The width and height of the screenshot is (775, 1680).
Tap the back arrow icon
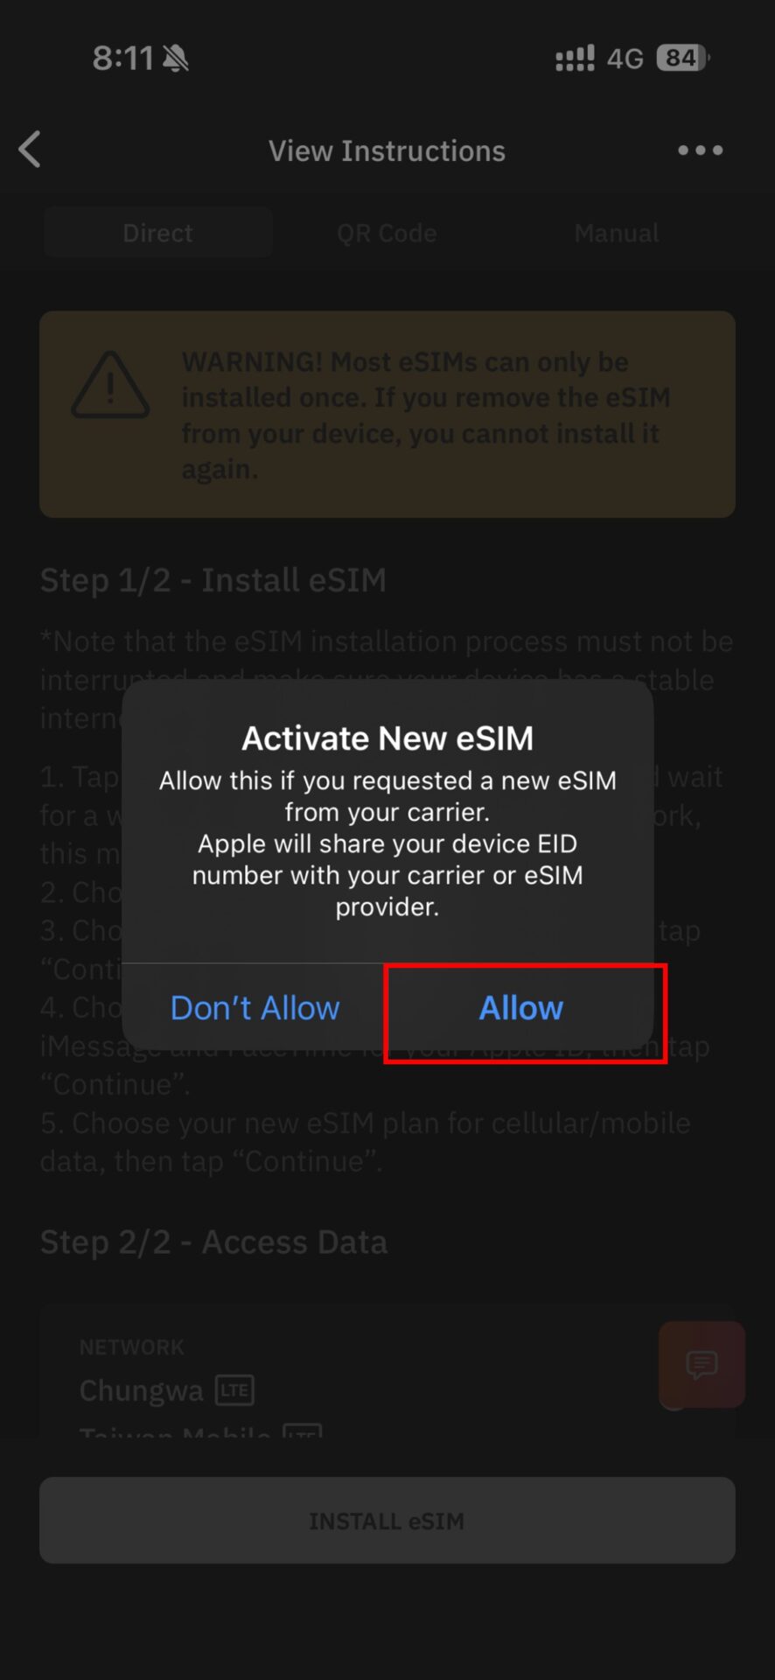pyautogui.click(x=31, y=150)
